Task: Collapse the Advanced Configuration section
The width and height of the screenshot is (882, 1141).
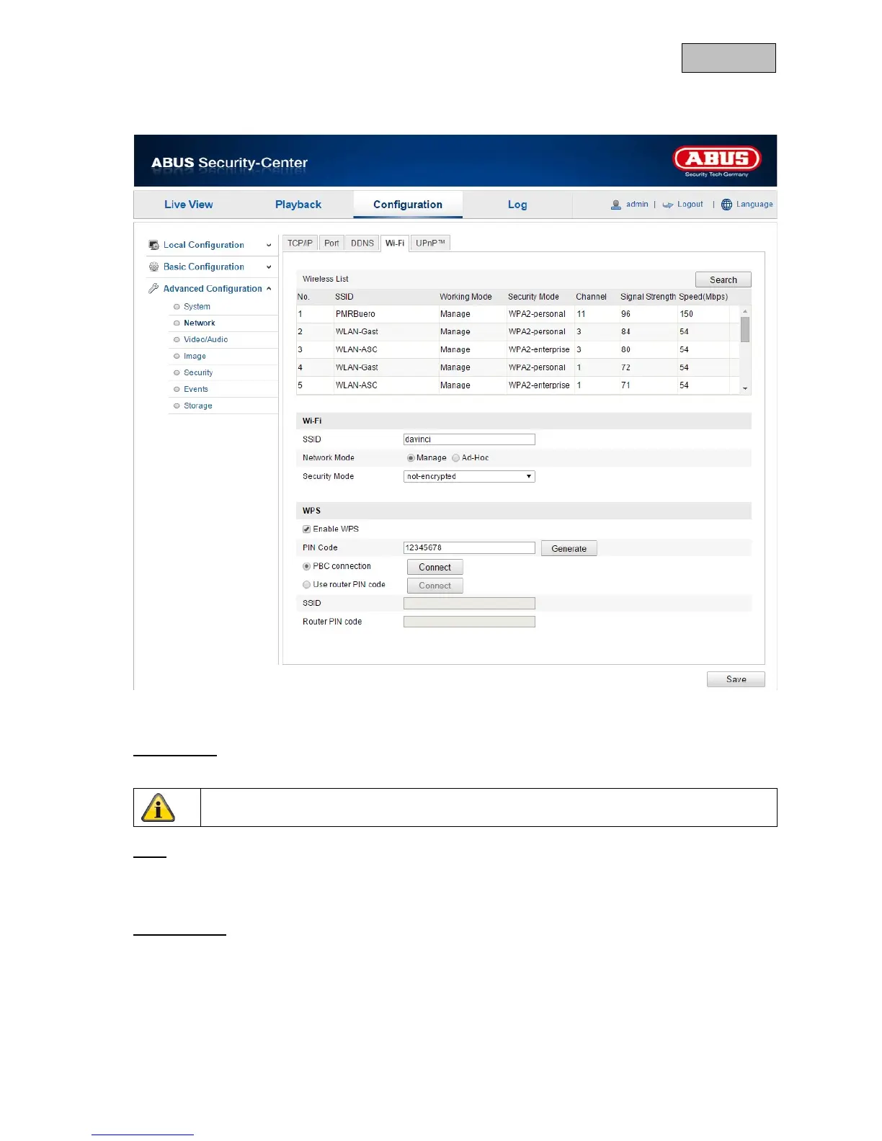Action: (269, 289)
